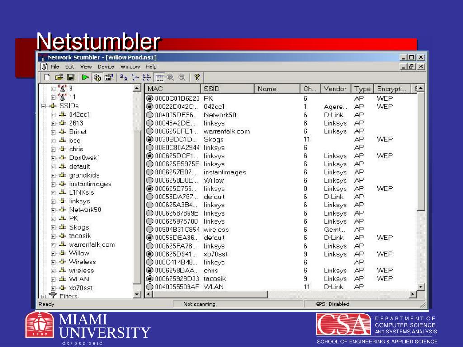Click the inner document restore button
Viewport: 463px width, 347px height.
coord(411,66)
